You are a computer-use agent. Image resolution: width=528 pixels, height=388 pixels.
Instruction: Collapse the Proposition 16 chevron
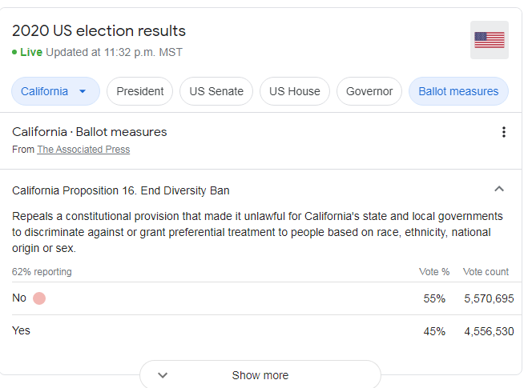pos(499,189)
